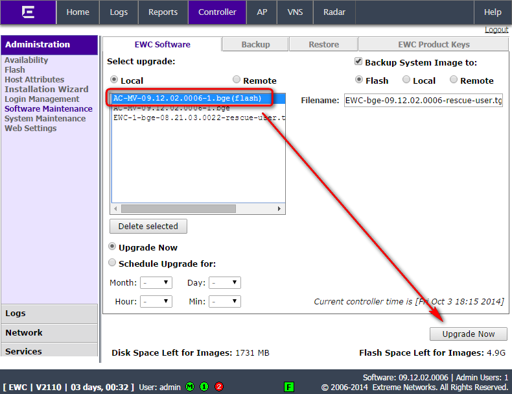Click the current controller time text

tap(409, 301)
